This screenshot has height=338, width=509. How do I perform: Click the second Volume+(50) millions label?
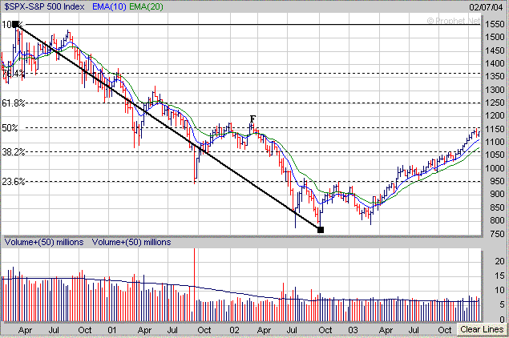[131, 243]
